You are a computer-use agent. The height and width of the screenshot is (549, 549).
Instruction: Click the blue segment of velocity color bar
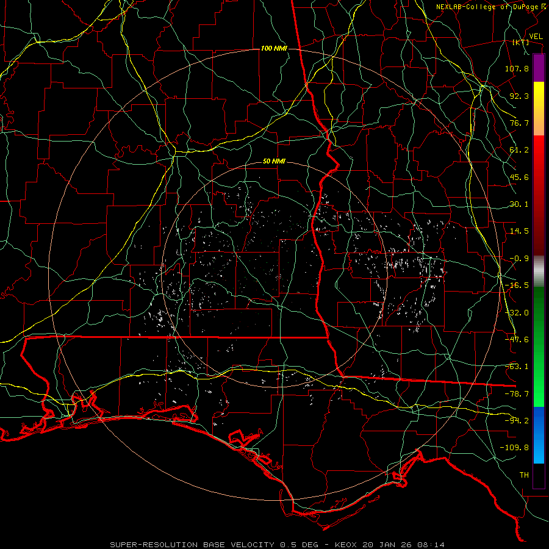click(539, 435)
